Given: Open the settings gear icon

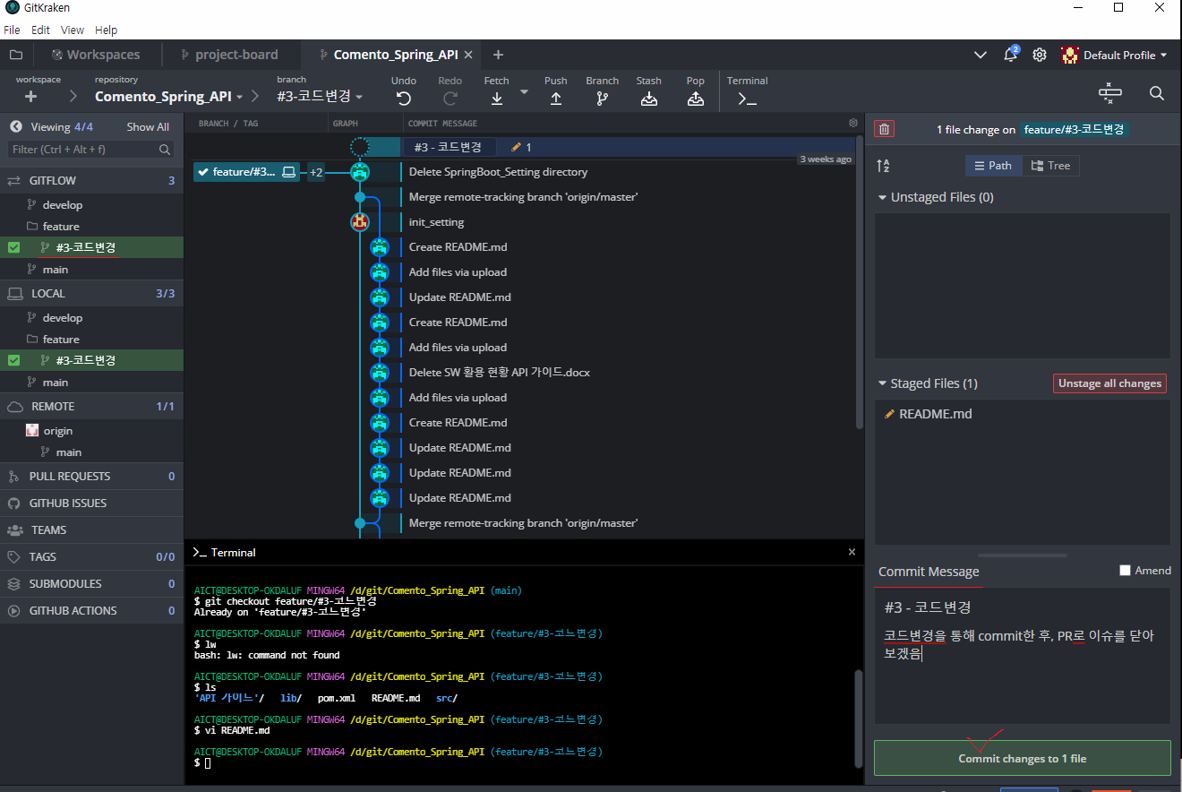Looking at the screenshot, I should click(1040, 55).
